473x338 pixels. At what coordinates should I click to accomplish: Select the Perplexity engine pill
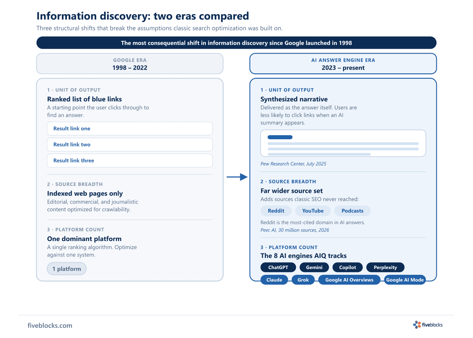pos(385,267)
